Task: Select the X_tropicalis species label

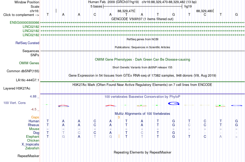Action: 30,144
